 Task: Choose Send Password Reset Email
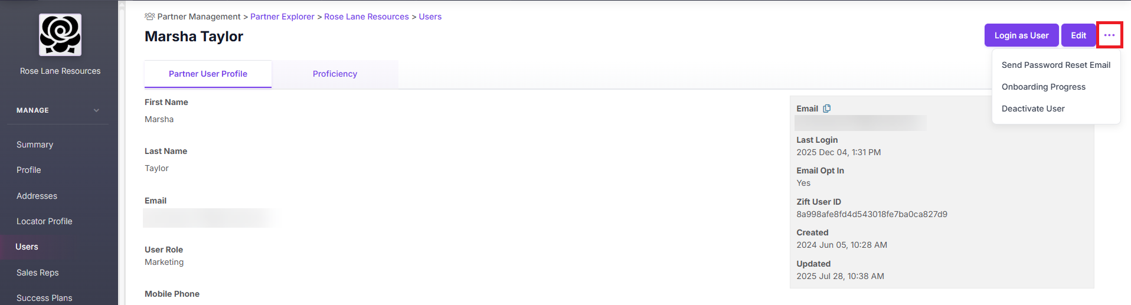[1055, 65]
